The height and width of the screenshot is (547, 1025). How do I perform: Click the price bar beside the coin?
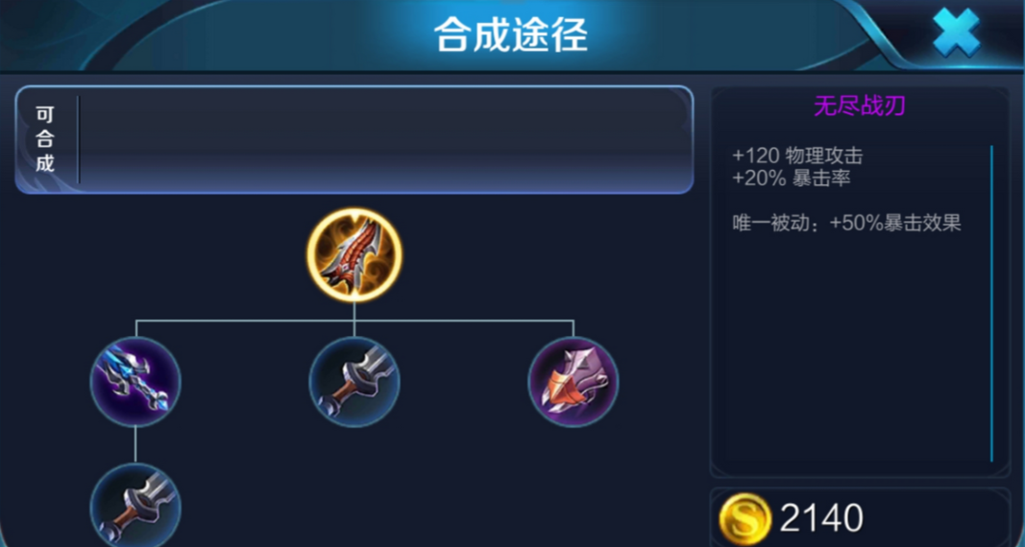[x=860, y=518]
